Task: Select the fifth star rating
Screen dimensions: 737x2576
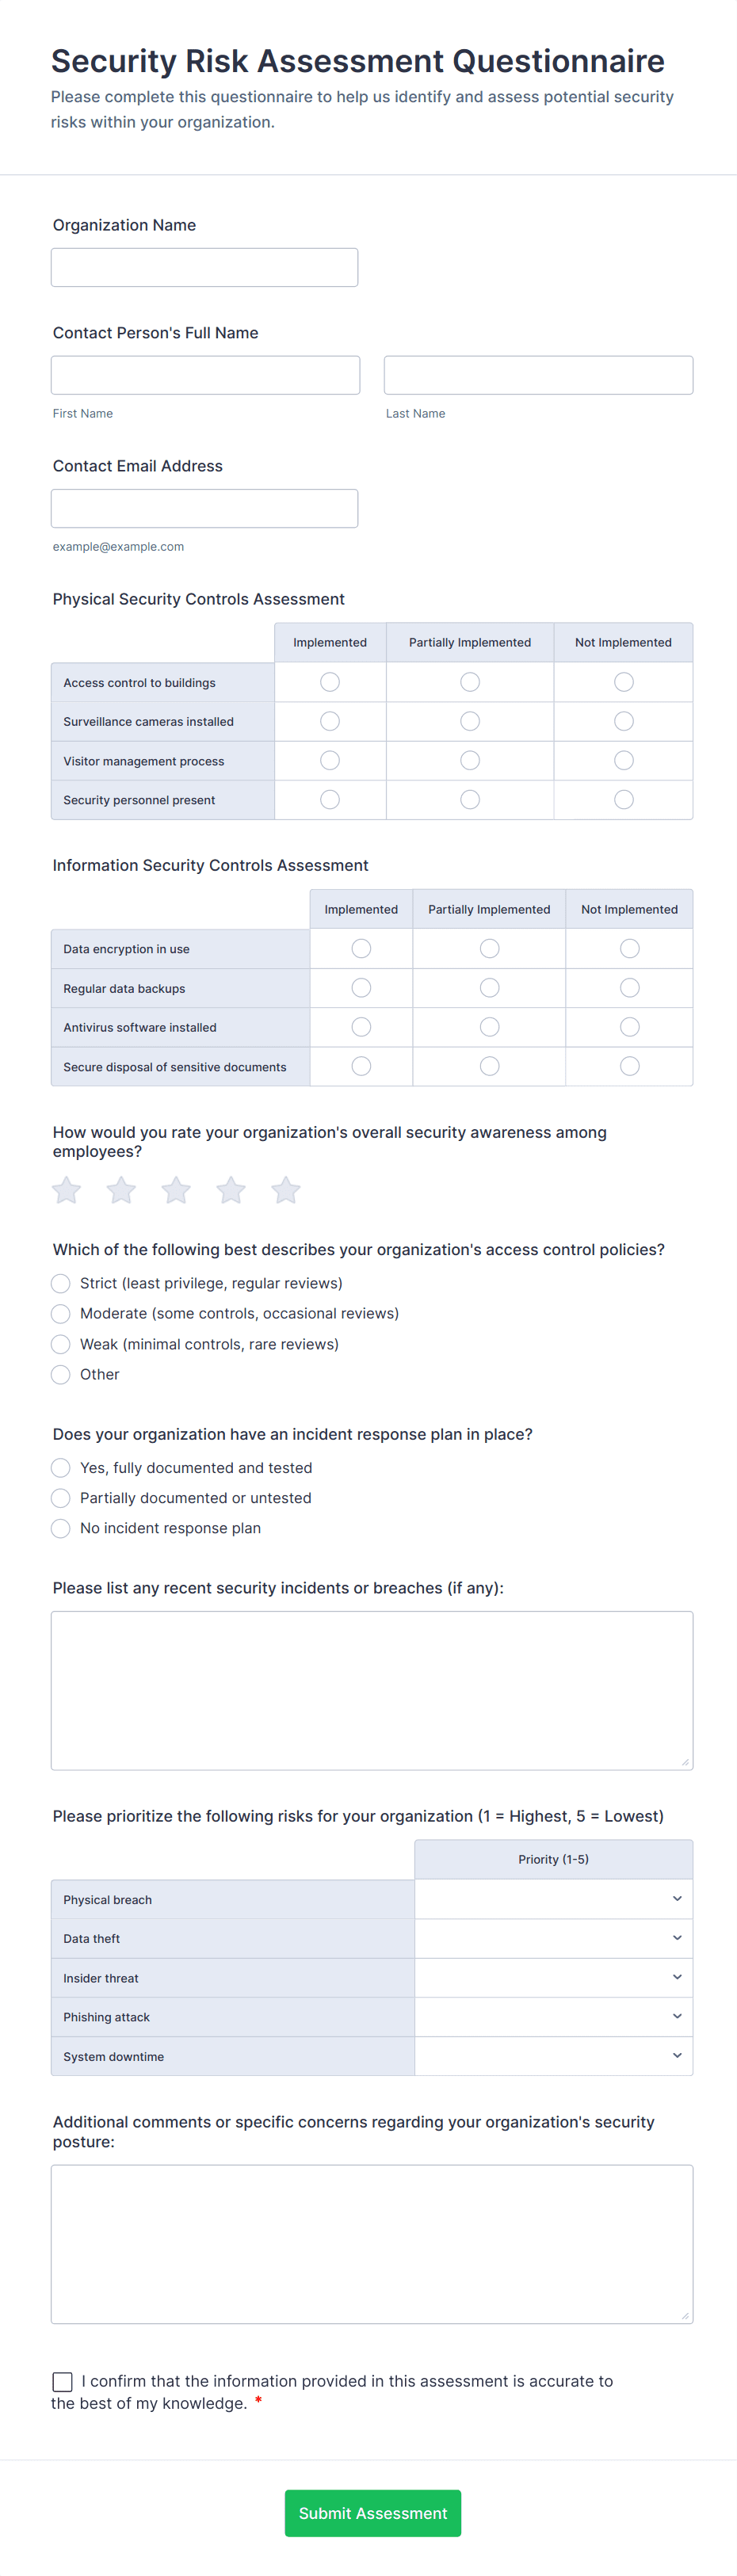Action: (x=286, y=1190)
